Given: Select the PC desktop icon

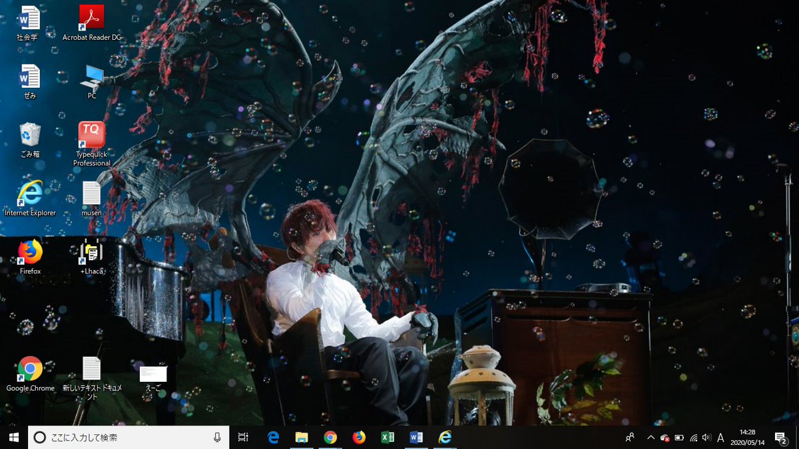Looking at the screenshot, I should [x=92, y=81].
